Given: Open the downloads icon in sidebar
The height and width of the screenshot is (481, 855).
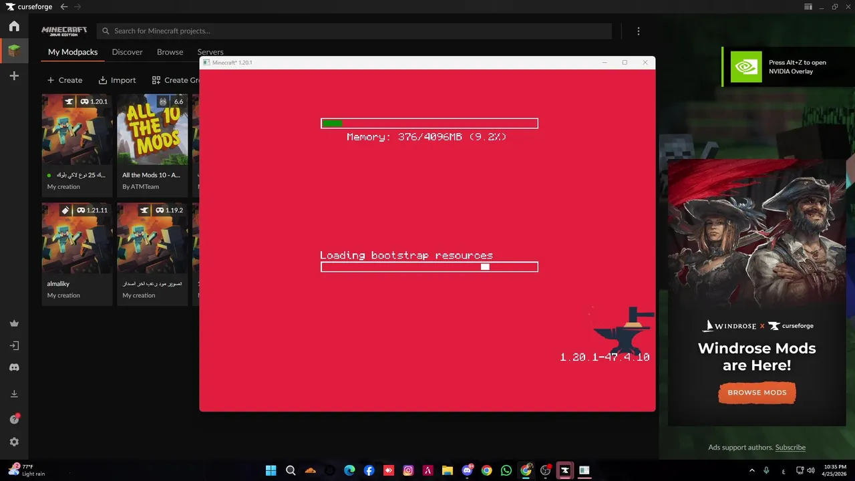Looking at the screenshot, I should [x=14, y=394].
